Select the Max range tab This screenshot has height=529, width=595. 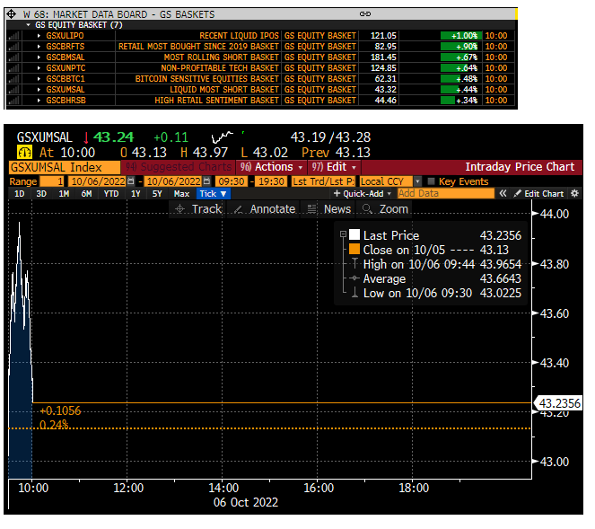(x=181, y=194)
